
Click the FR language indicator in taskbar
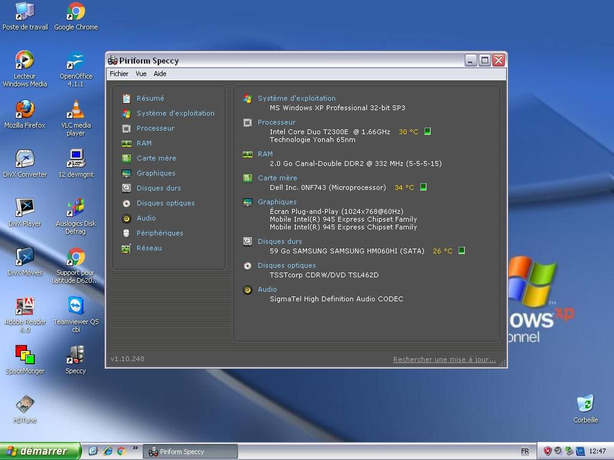[525, 452]
